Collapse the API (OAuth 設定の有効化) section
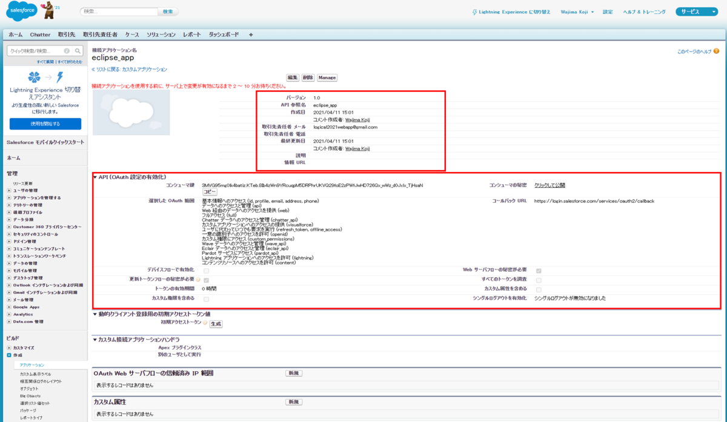Viewport: 727px width, 422px height. (x=95, y=177)
